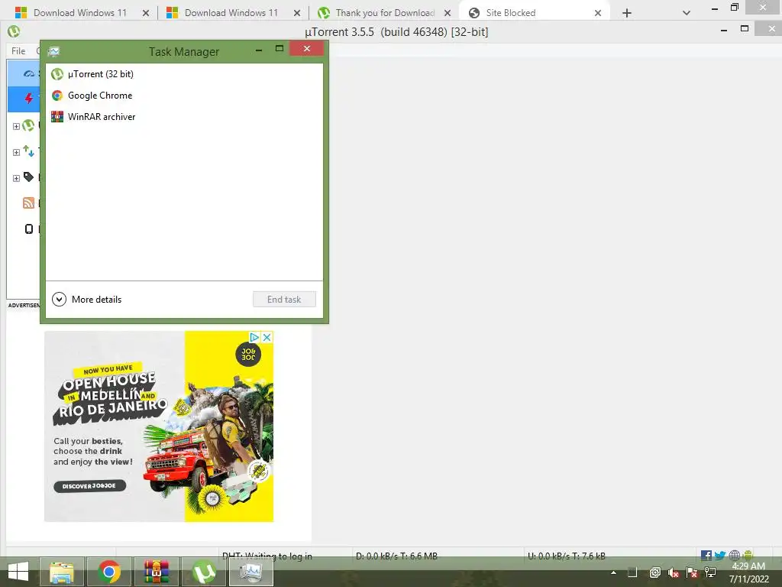Open the File menu in µTorrent
This screenshot has height=587, width=782.
point(18,51)
